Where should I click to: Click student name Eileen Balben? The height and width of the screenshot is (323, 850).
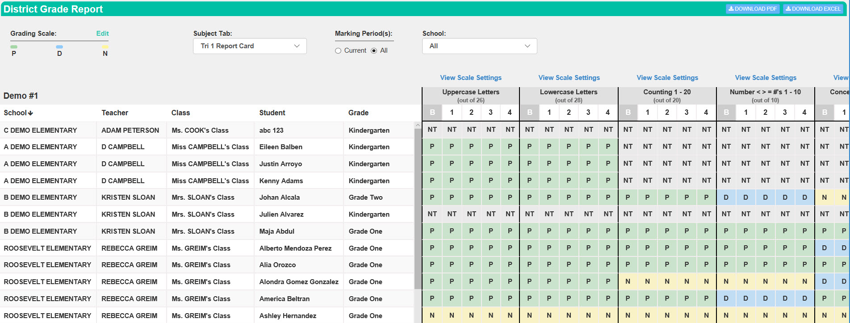tap(281, 147)
